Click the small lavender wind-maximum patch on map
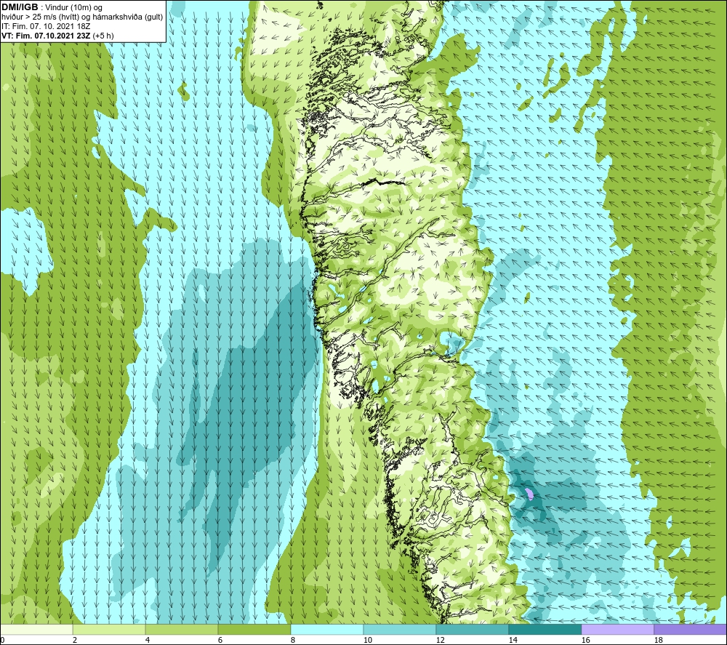This screenshot has width=727, height=645. pos(529,494)
